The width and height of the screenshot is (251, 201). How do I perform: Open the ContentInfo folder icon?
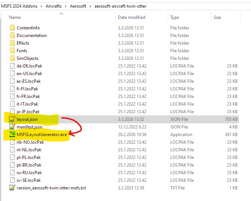pos(12,28)
